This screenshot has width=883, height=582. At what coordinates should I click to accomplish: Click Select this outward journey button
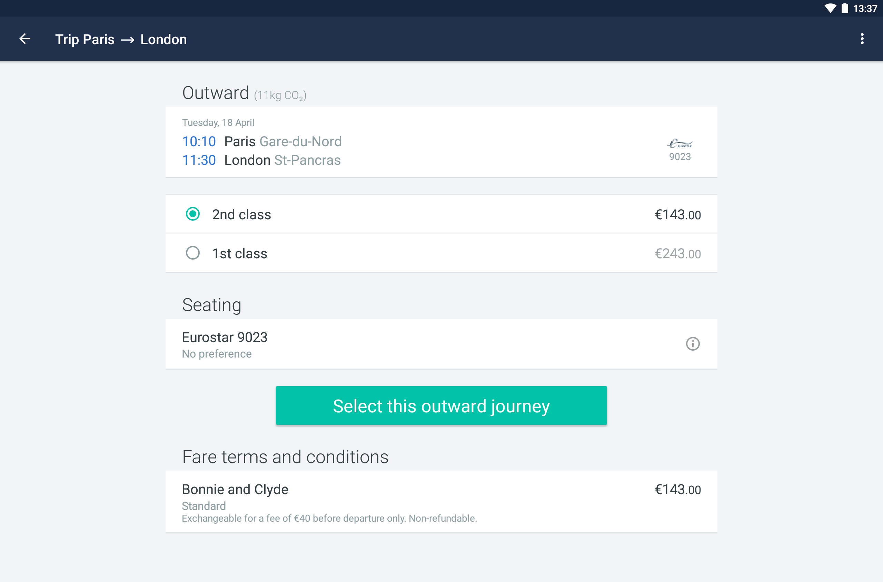pos(441,406)
